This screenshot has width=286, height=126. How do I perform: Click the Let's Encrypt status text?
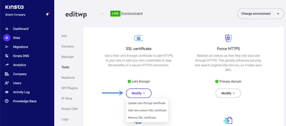(141, 82)
